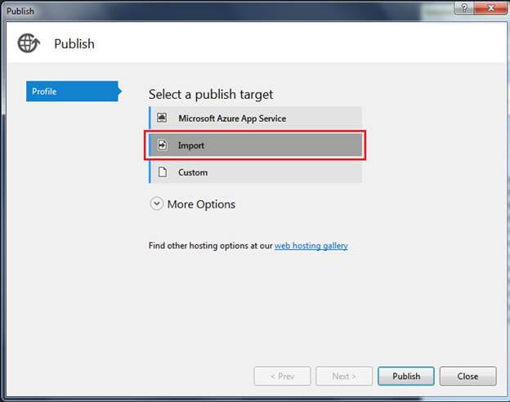Select Microsoft Azure App Service publish target

coord(255,118)
